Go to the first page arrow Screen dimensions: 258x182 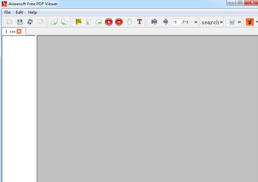point(154,21)
